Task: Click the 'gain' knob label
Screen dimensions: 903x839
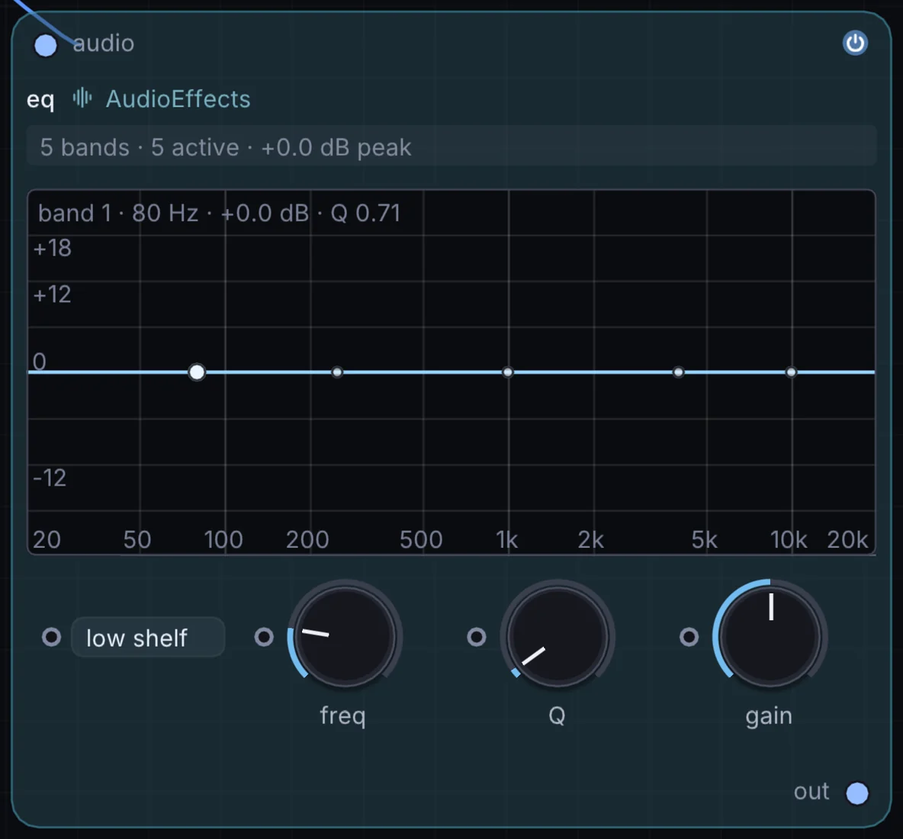Action: [769, 717]
